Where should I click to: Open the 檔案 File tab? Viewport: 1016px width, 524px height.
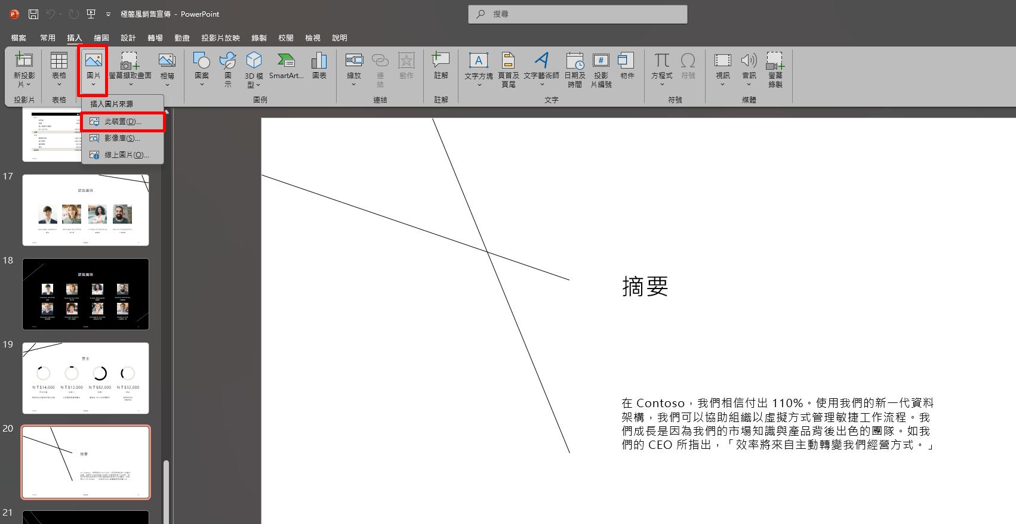19,38
